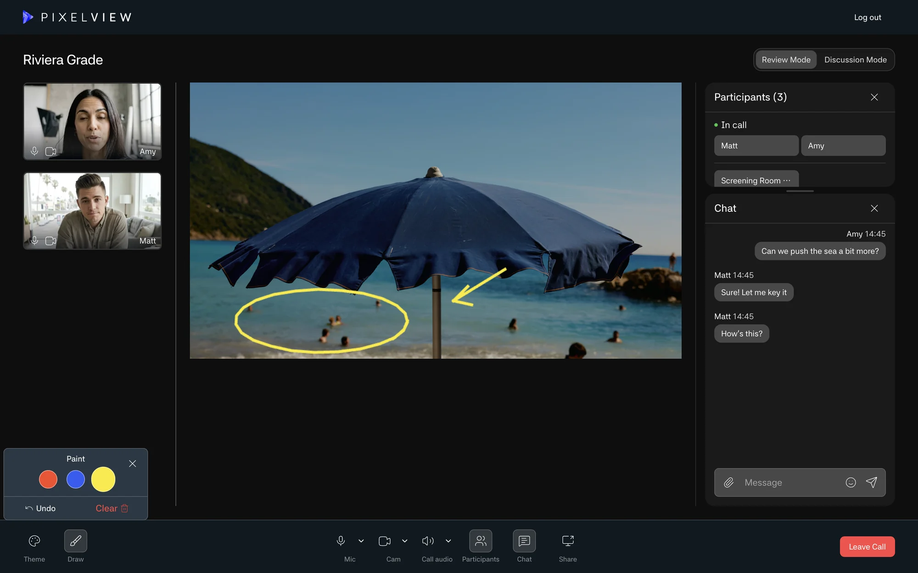Image resolution: width=918 pixels, height=573 pixels.
Task: Close the Paint popup
Action: coord(133,463)
